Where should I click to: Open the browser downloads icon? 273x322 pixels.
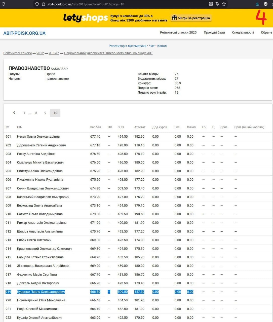pos(257,4)
